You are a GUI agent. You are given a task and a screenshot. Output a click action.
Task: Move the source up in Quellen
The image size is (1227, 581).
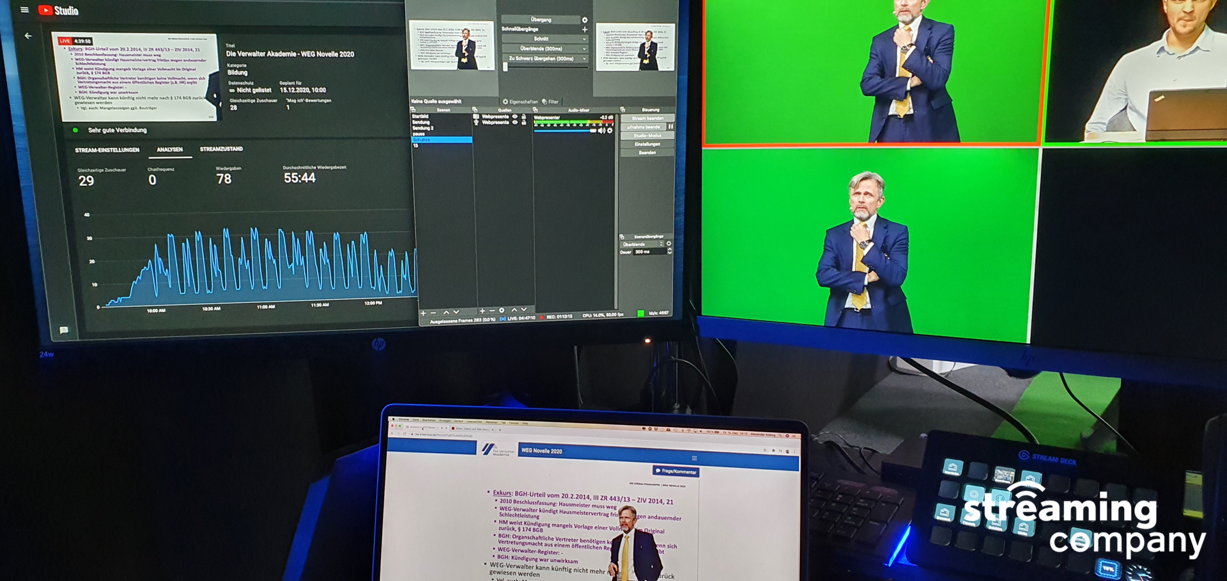pyautogui.click(x=514, y=310)
